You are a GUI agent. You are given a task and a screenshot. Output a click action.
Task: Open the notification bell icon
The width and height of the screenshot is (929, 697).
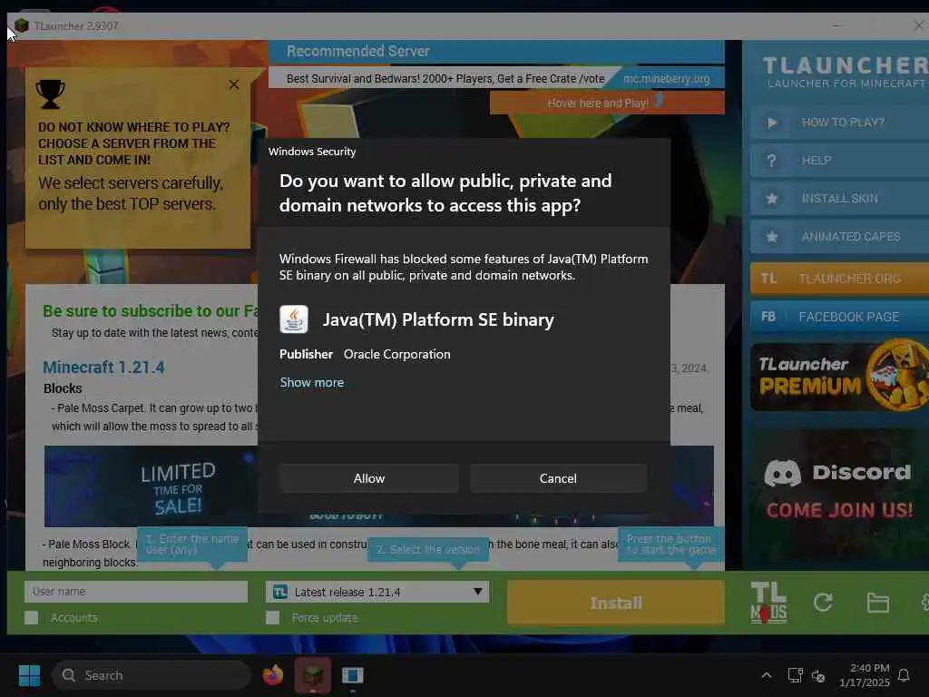pyautogui.click(x=904, y=675)
